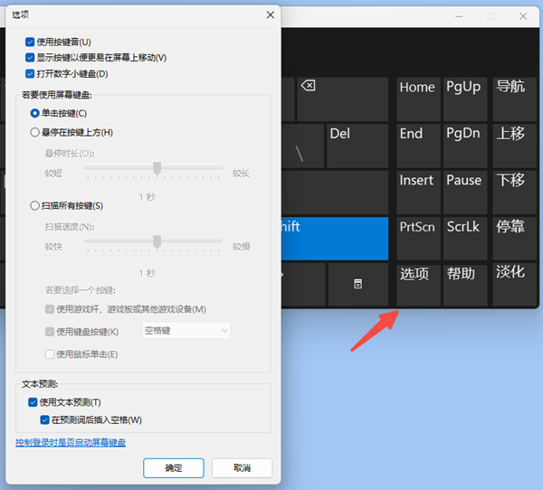The width and height of the screenshot is (543, 490).
Task: Uncheck 显示按键以便更易在屏幕上移动(V)
Action: click(30, 58)
